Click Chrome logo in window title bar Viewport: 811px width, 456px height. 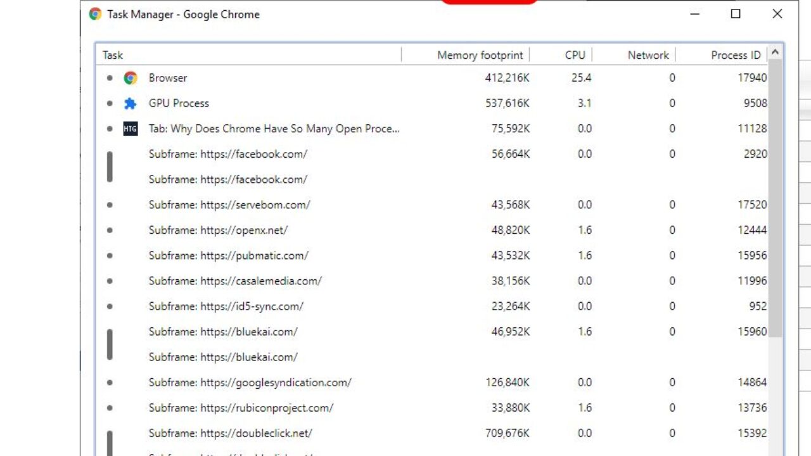(x=96, y=14)
